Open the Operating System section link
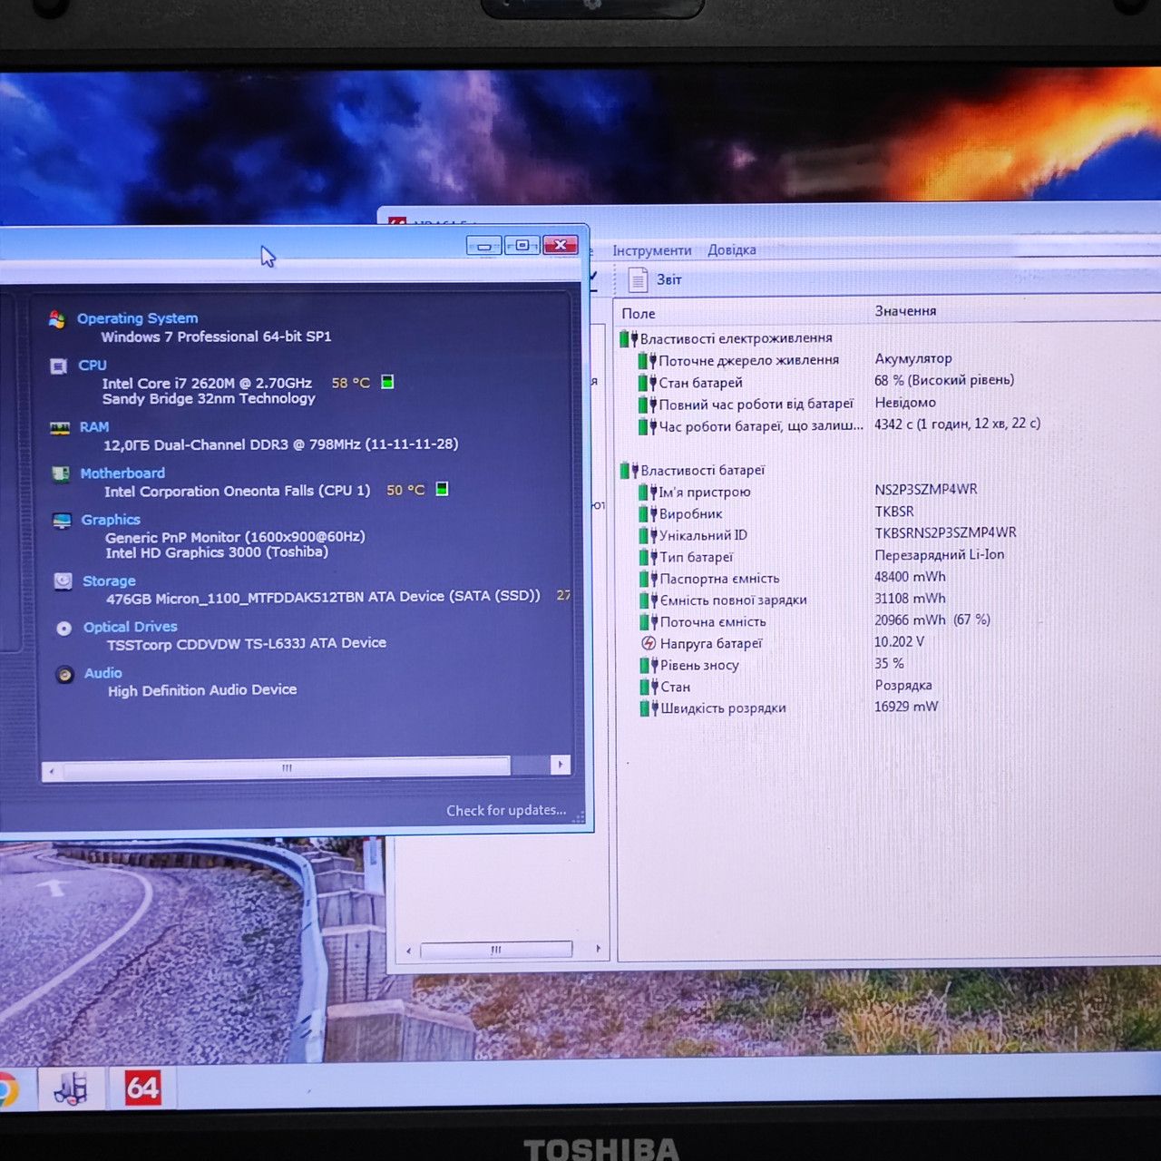The height and width of the screenshot is (1161, 1161). (x=137, y=318)
